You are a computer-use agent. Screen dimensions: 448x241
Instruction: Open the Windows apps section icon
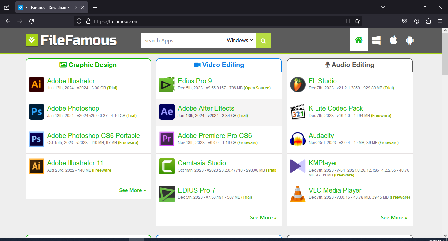pos(376,40)
